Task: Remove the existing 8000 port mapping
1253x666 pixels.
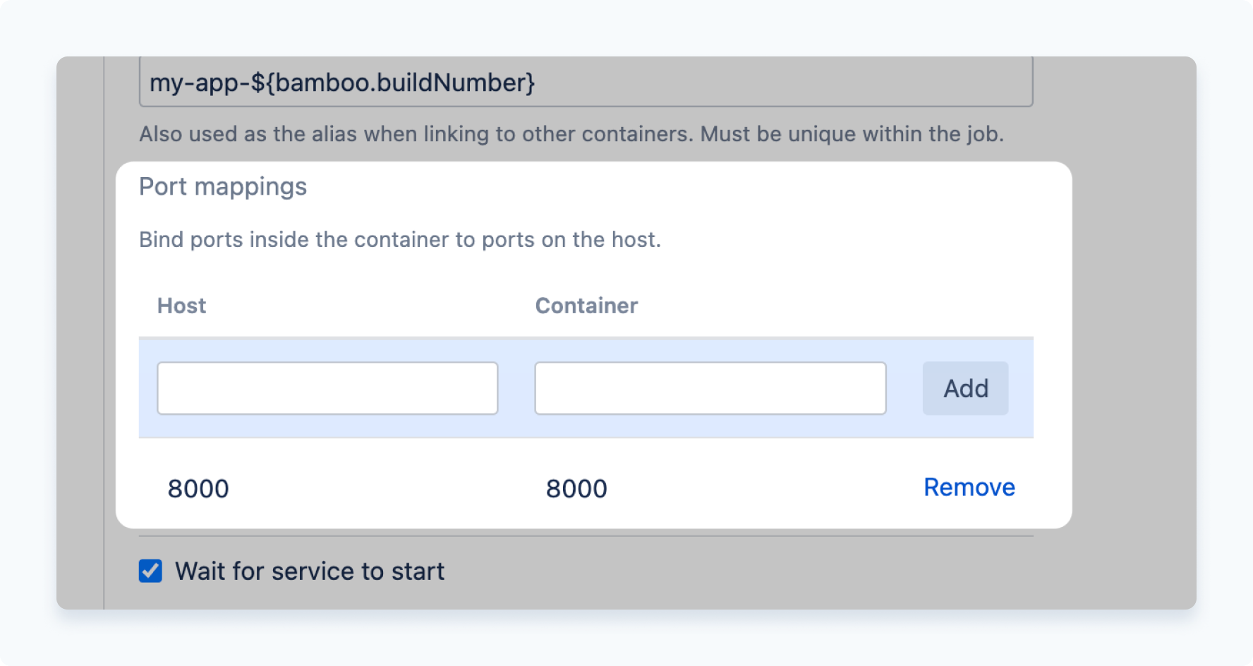Action: pyautogui.click(x=968, y=487)
